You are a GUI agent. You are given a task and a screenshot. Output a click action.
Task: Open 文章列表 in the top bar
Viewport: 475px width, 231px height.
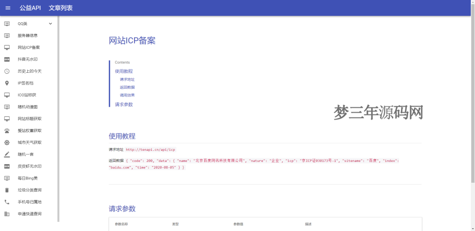[x=61, y=8]
